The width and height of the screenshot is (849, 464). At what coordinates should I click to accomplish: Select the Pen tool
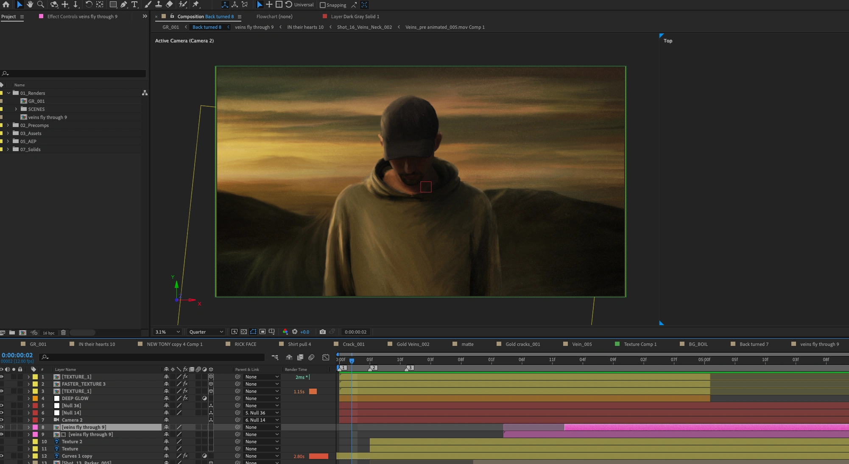coord(124,5)
